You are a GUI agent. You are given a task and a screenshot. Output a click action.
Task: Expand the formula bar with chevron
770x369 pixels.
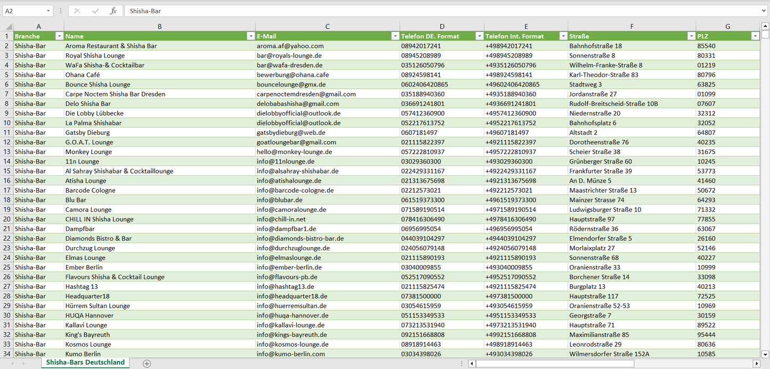[764, 11]
